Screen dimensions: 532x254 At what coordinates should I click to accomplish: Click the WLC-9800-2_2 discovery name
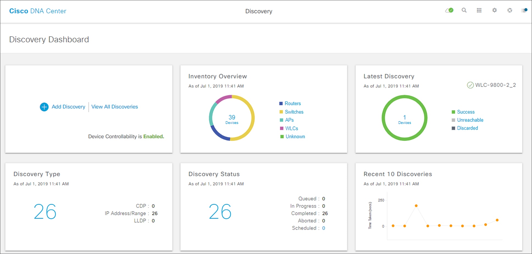(495, 85)
